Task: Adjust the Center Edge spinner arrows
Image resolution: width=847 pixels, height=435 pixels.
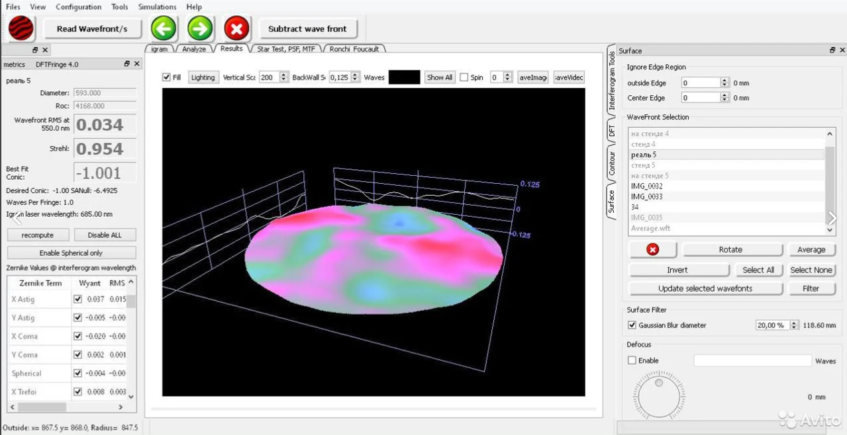Action: 724,98
